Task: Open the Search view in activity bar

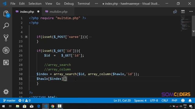Action: (6, 26)
